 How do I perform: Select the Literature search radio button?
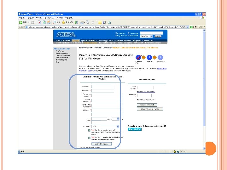pos(116,33)
